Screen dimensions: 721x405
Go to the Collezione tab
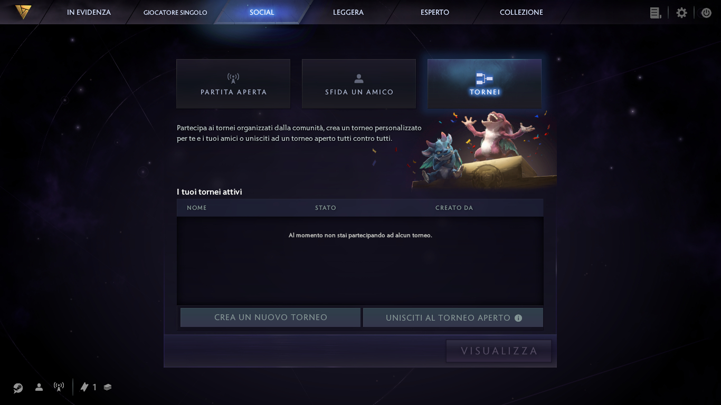[521, 12]
